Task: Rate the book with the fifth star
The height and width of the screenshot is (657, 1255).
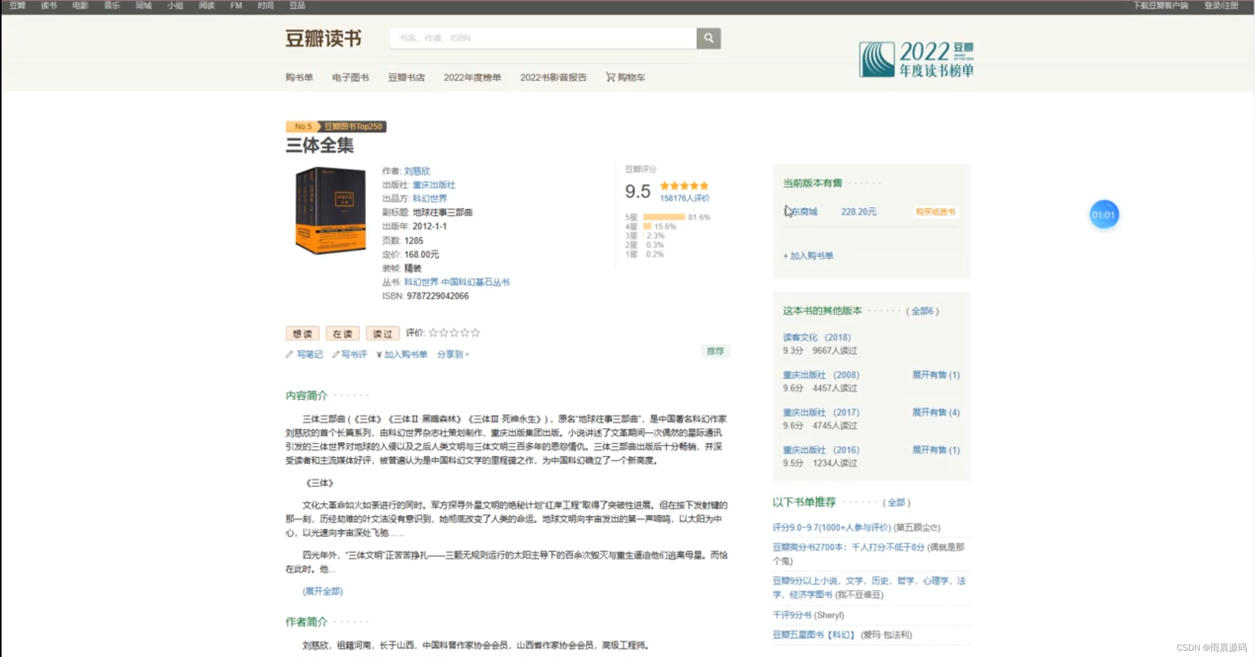Action: tap(476, 333)
